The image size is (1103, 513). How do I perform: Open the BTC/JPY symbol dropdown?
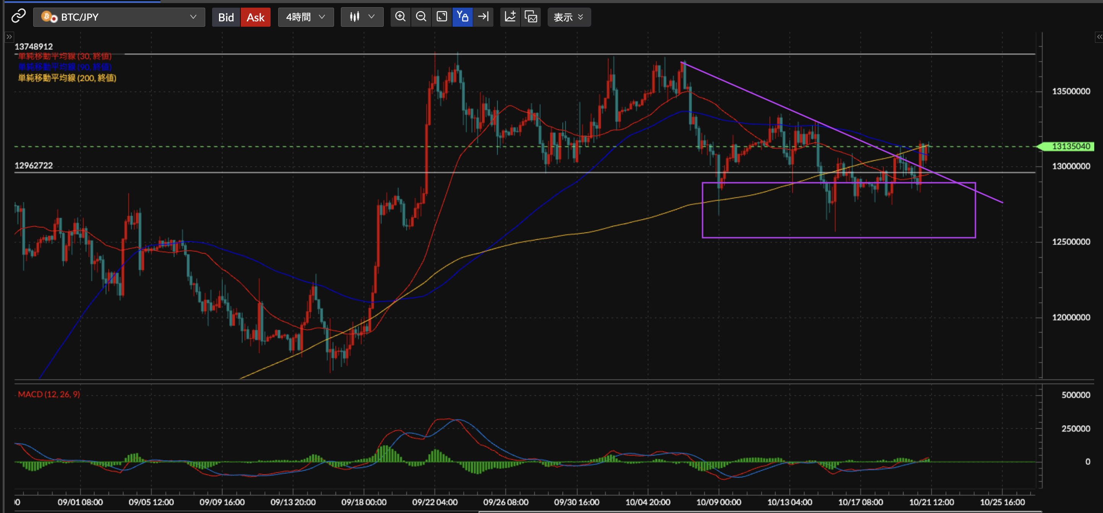[x=119, y=17]
